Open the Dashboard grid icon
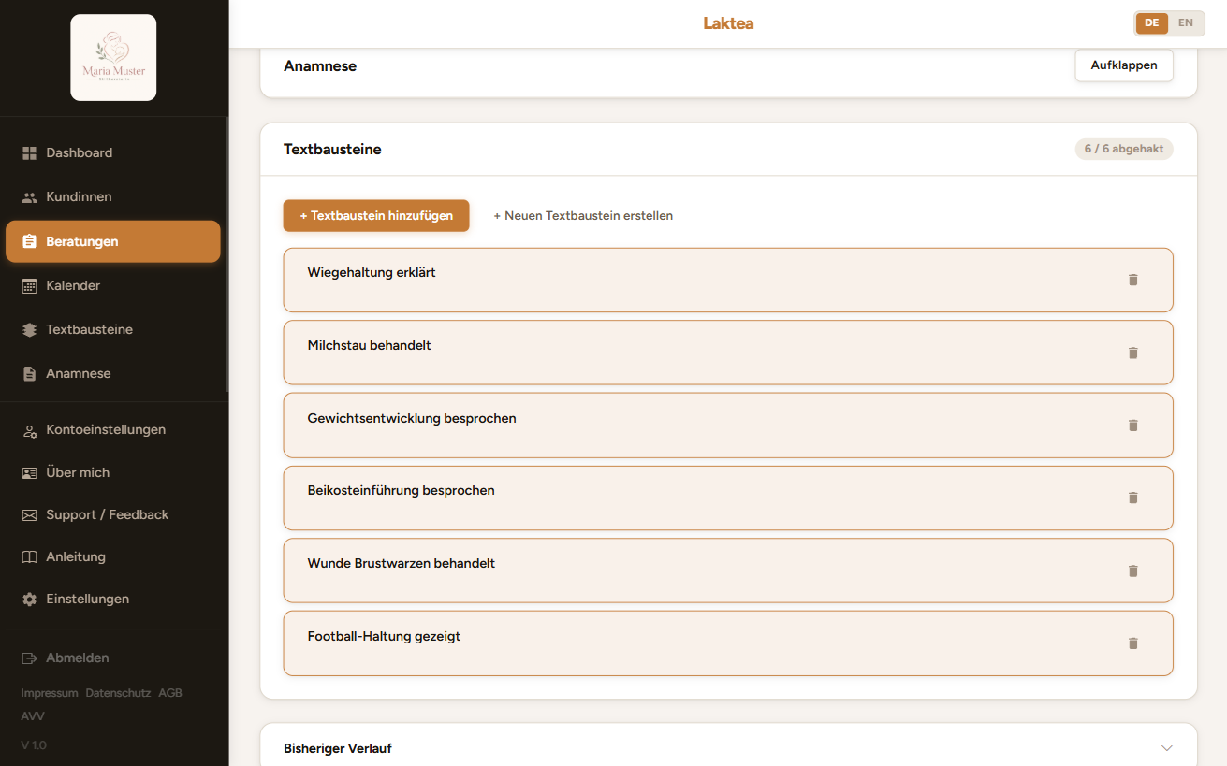This screenshot has height=766, width=1227. point(29,152)
